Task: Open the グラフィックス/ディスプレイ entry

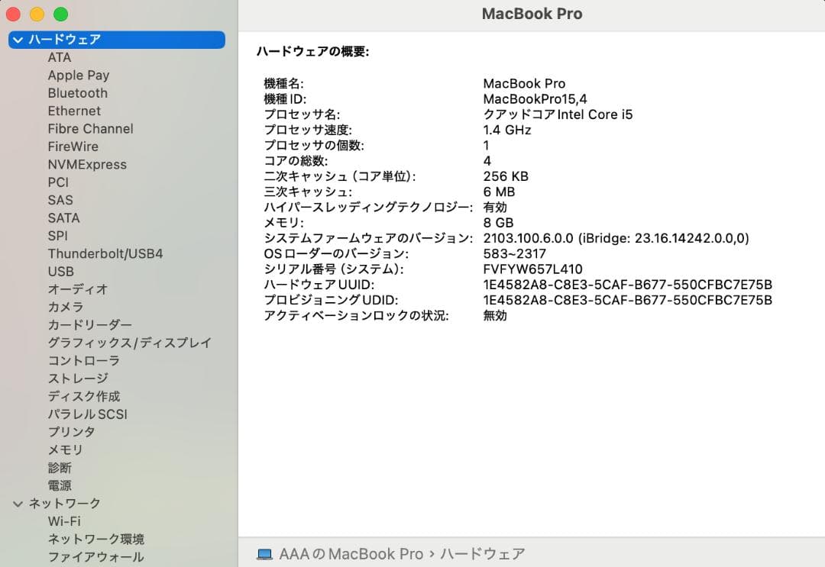Action: 129,343
